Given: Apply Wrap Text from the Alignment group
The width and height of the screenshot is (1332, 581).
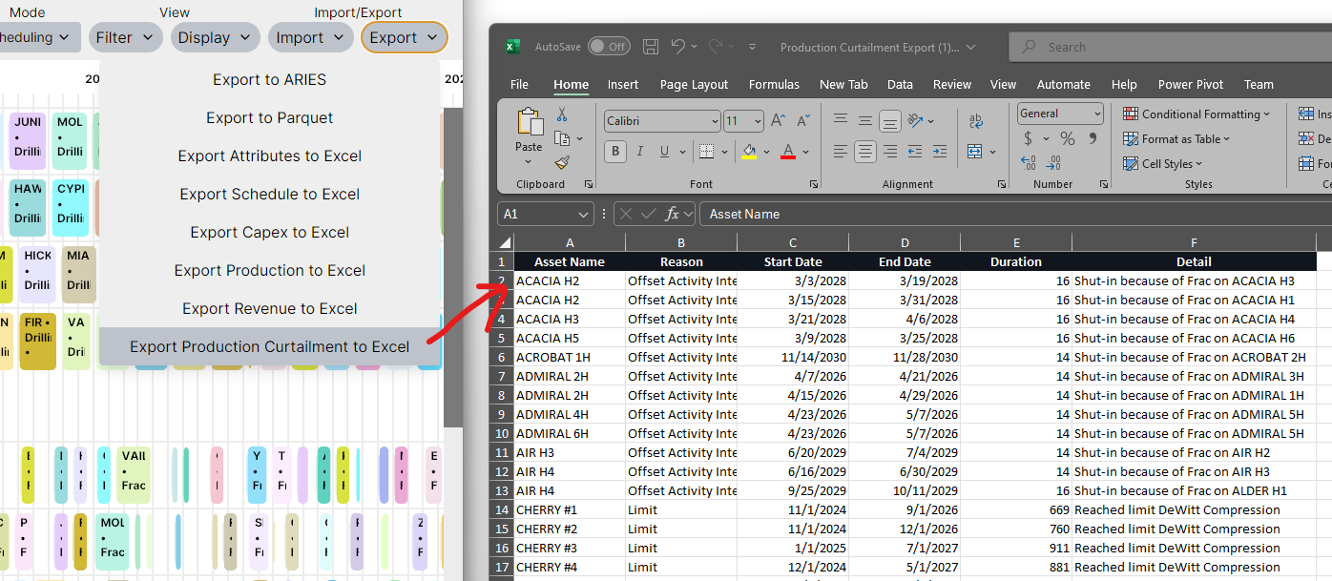Looking at the screenshot, I should point(975,121).
